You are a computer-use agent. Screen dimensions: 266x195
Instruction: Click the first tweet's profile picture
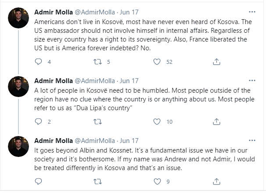(x=18, y=18)
